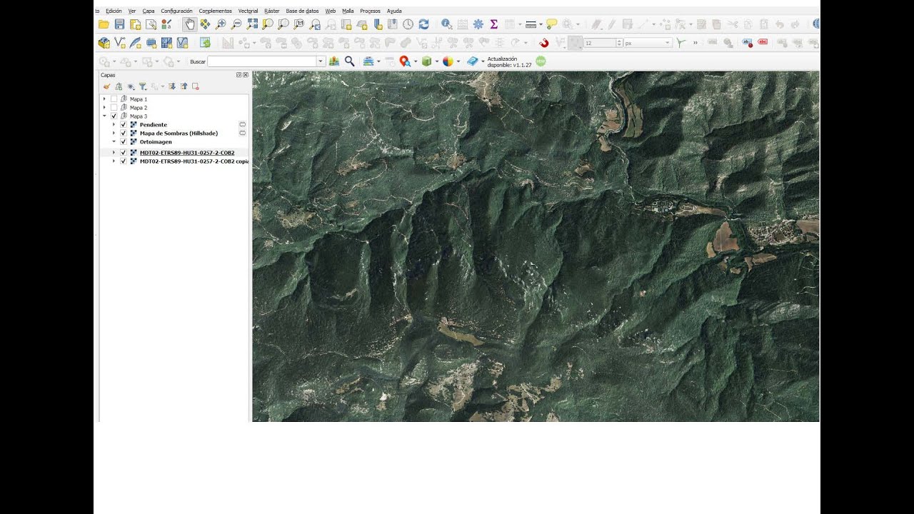This screenshot has width=914, height=514.
Task: Uncheck the Mapa 3 group checkbox
Action: (x=114, y=116)
